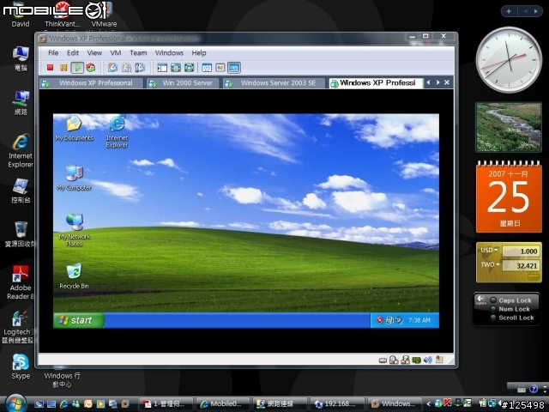Click the Reset virtual machine icon
The width and height of the screenshot is (549, 412).
[x=91, y=67]
